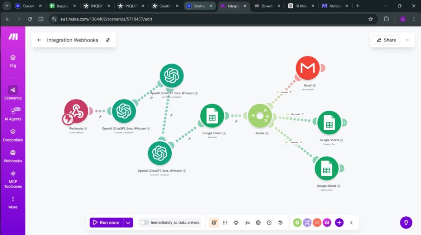This screenshot has width=421, height=235.
Task: Open scenario settings gear in bottom toolbar
Action: tap(258, 223)
